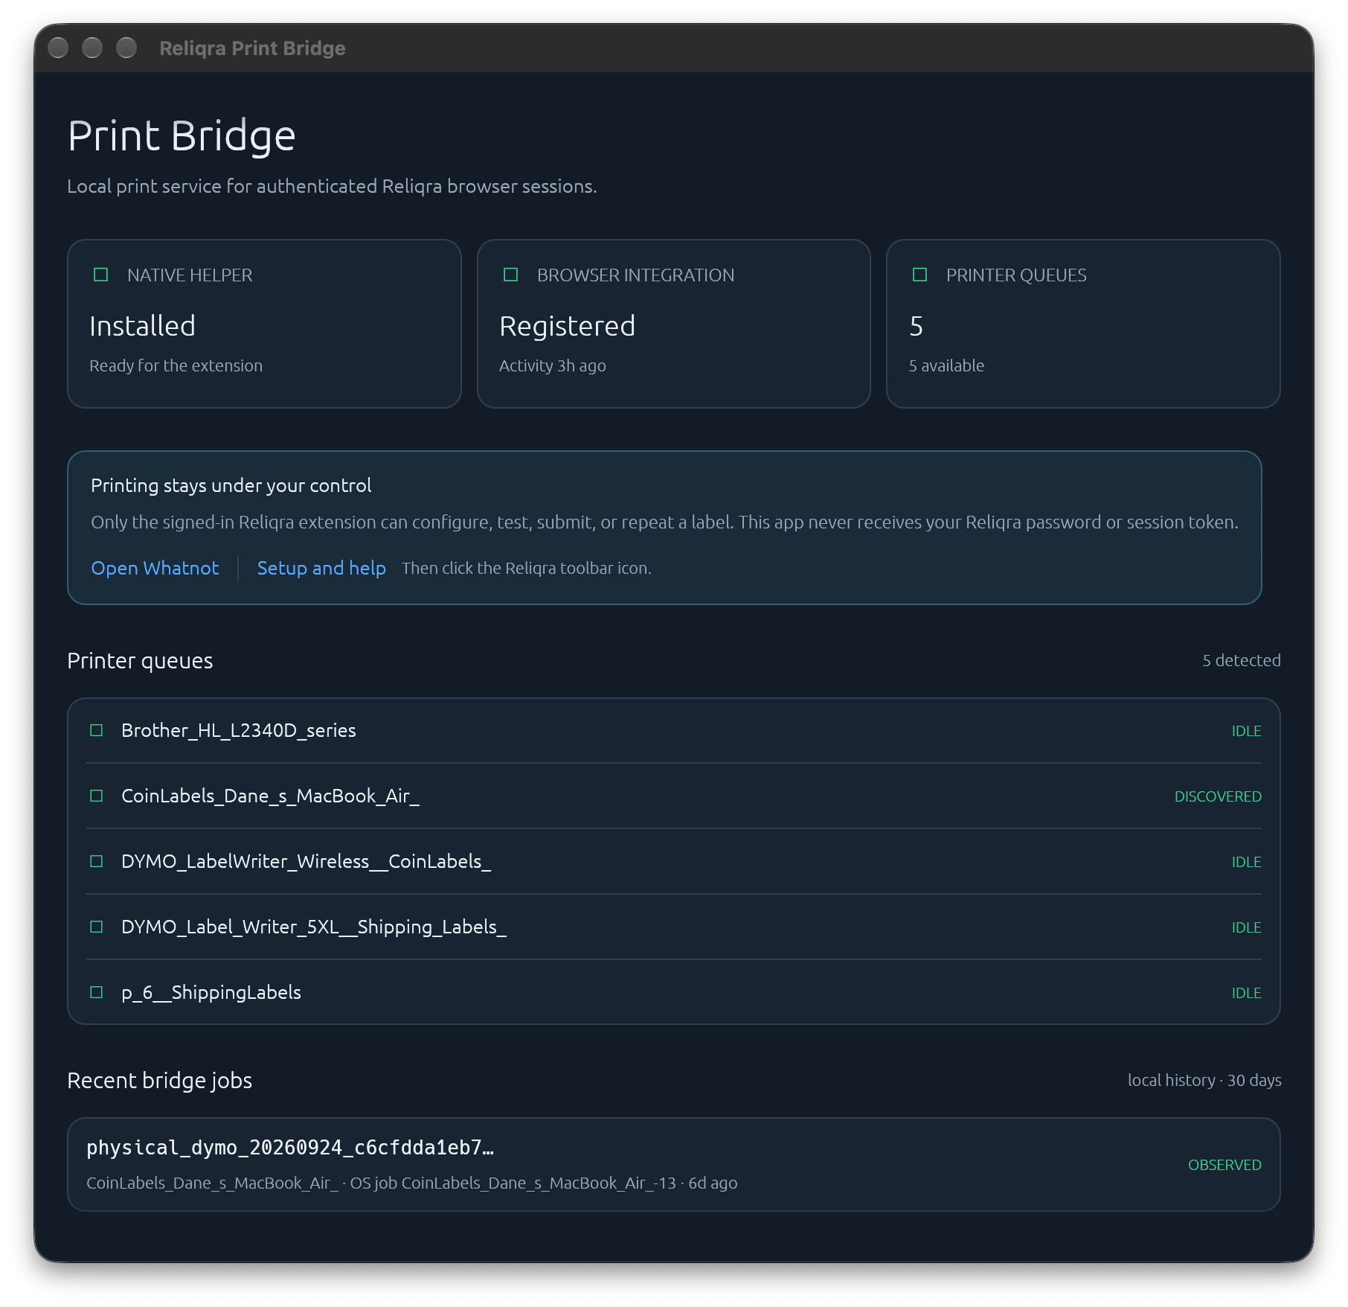Screen dimensions: 1348x1307
Task: Open the Setup and help link
Action: click(321, 568)
